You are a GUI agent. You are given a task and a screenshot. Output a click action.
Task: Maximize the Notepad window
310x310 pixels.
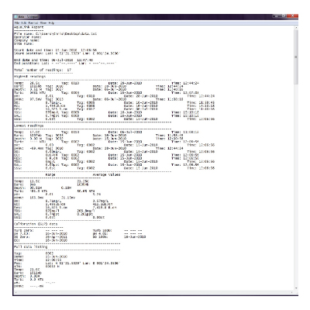[x=284, y=16]
